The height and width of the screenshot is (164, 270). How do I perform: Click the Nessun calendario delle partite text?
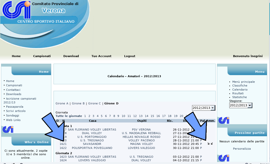242,141
